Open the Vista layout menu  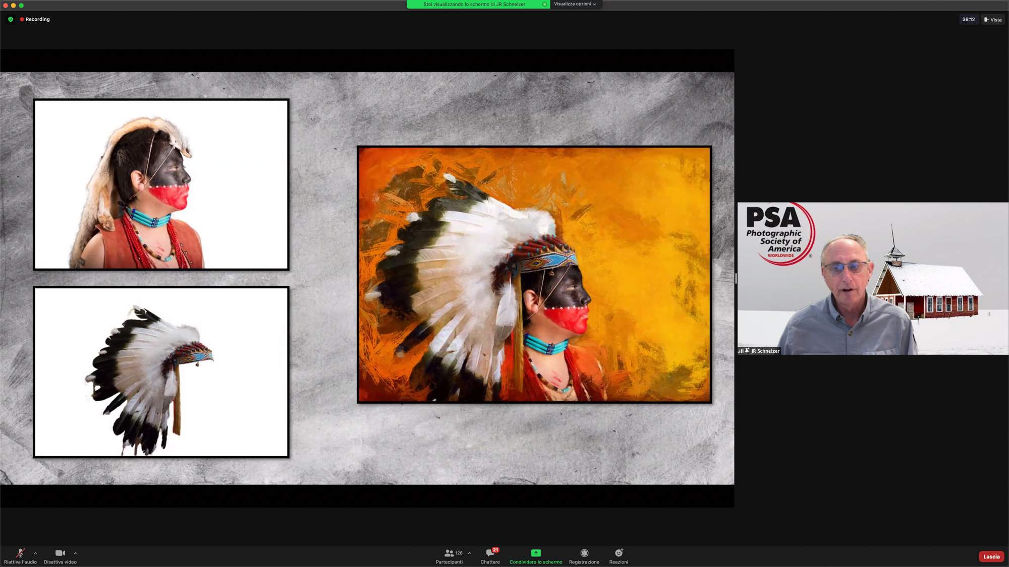click(992, 20)
